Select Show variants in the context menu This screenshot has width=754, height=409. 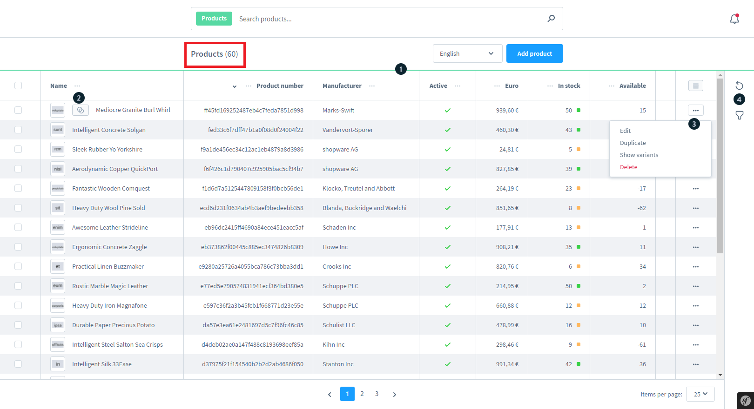coord(639,155)
